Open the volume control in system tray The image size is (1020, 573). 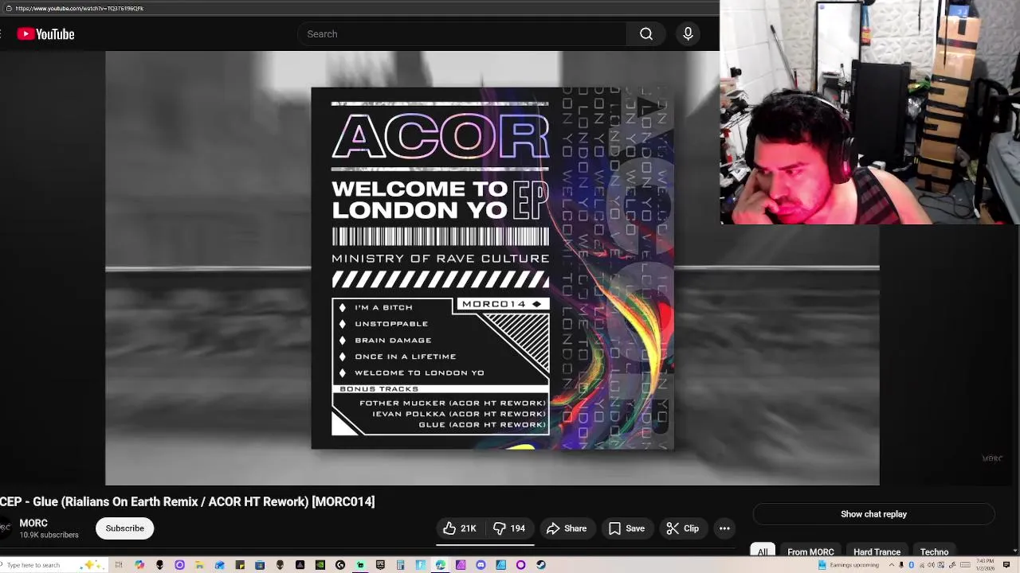931,565
